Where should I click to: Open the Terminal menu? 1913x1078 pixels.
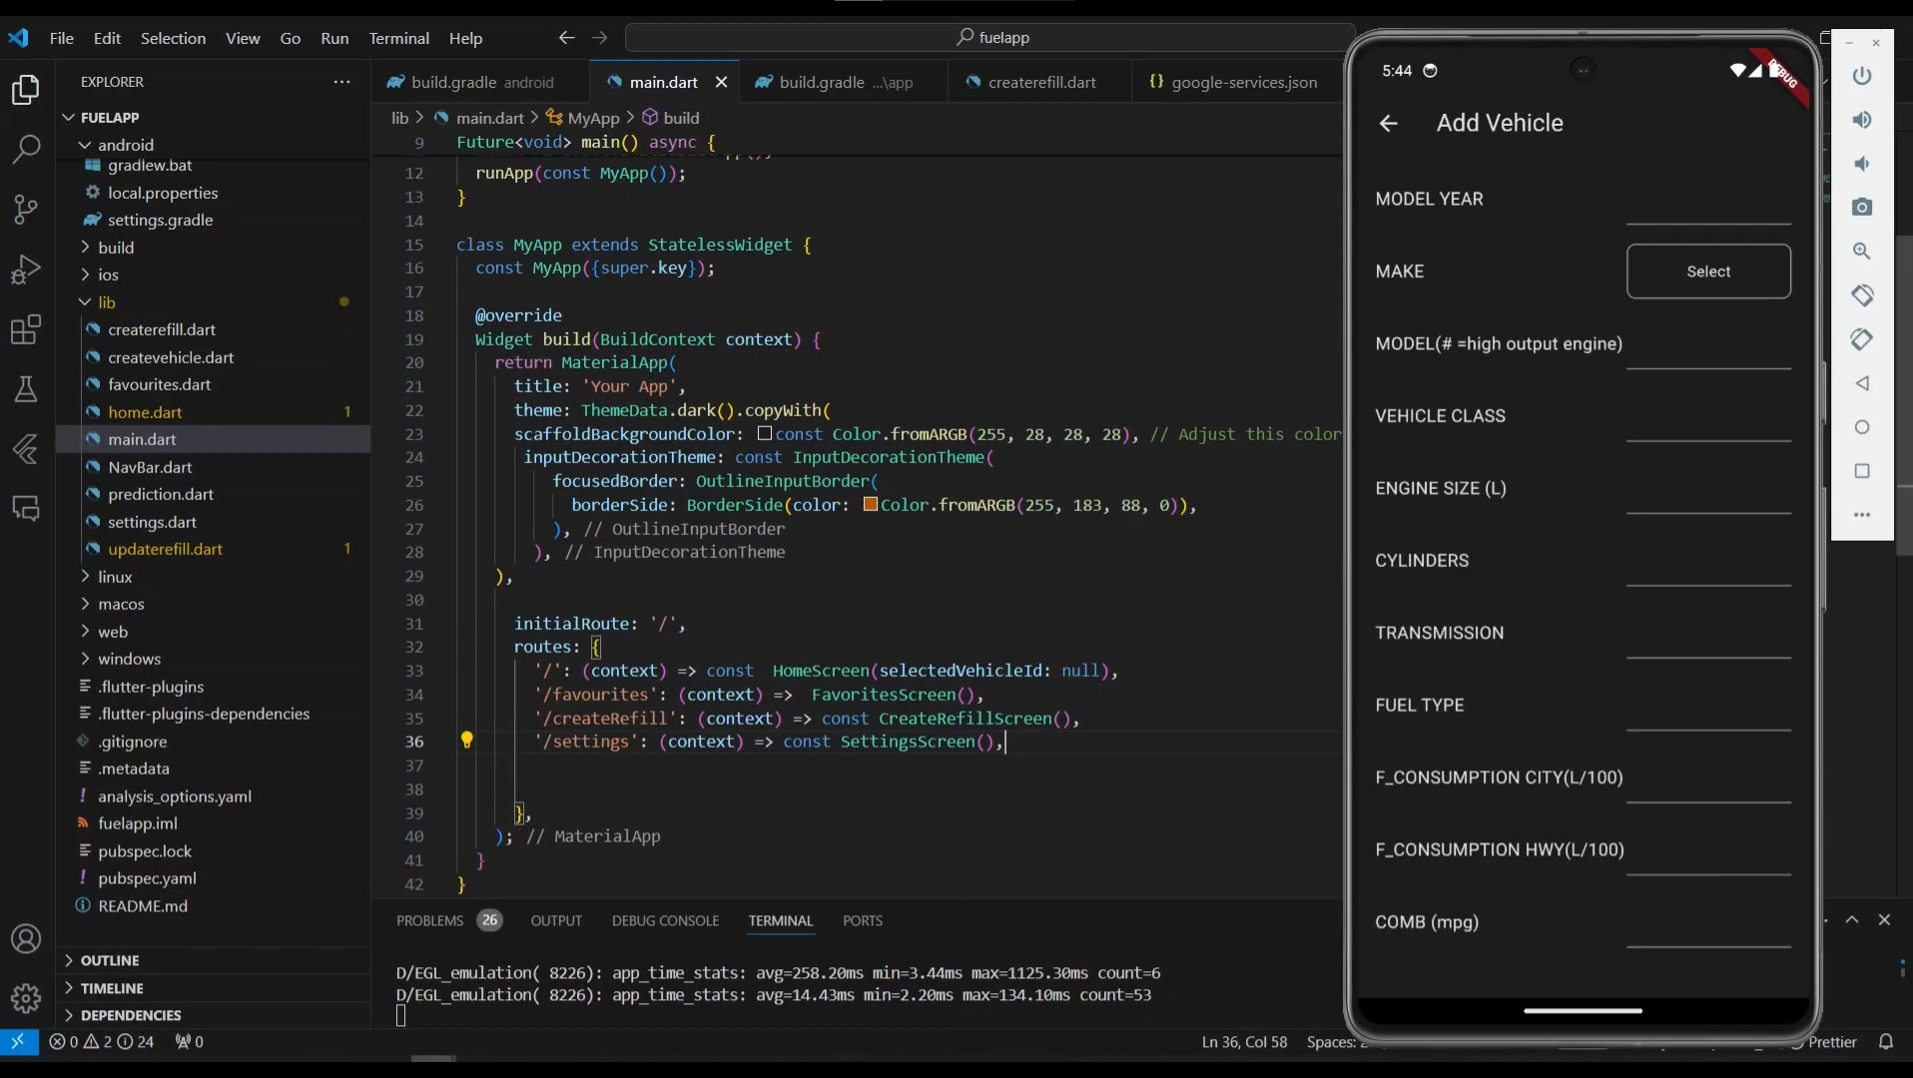(x=398, y=38)
